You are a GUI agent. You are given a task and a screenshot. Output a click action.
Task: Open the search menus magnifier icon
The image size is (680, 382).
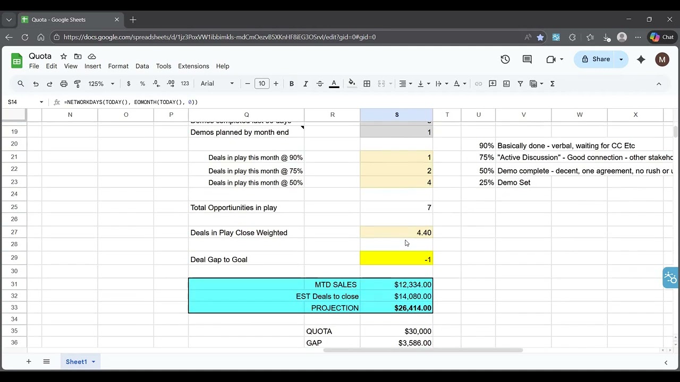point(21,84)
